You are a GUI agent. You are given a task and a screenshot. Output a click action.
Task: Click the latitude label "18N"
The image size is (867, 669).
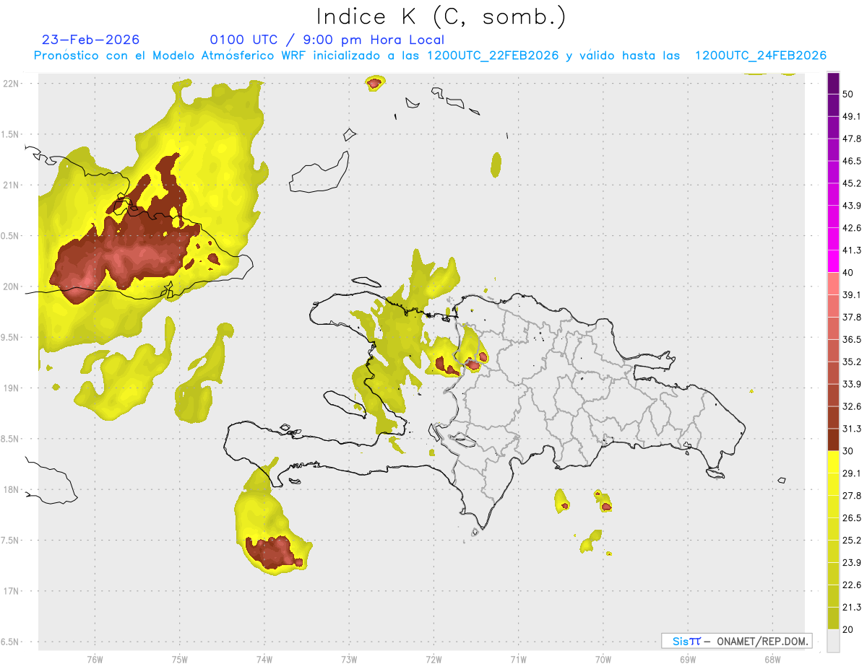pos(12,489)
